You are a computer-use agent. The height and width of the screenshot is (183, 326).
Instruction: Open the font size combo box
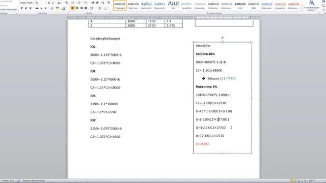tap(41, 3)
